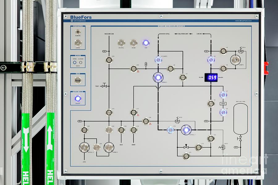Switch on the HS-MC heat switch
Image resolution: width=278 pixels, height=185 pixels.
point(133,43)
